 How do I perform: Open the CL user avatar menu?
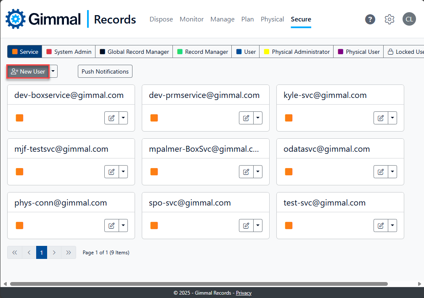tap(409, 19)
